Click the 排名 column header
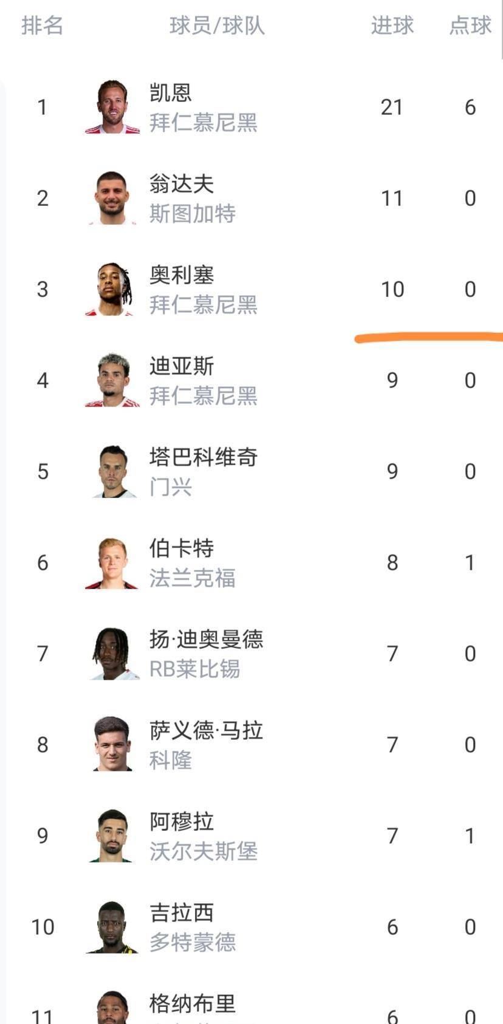Image resolution: width=503 pixels, height=1024 pixels. pyautogui.click(x=42, y=26)
